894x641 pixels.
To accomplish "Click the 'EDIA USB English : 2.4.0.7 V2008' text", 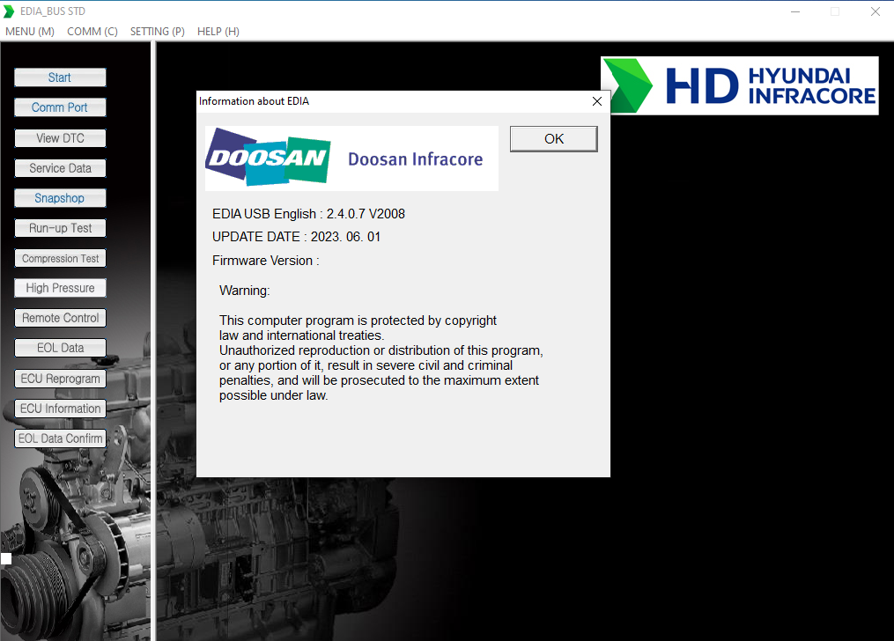I will tap(308, 214).
